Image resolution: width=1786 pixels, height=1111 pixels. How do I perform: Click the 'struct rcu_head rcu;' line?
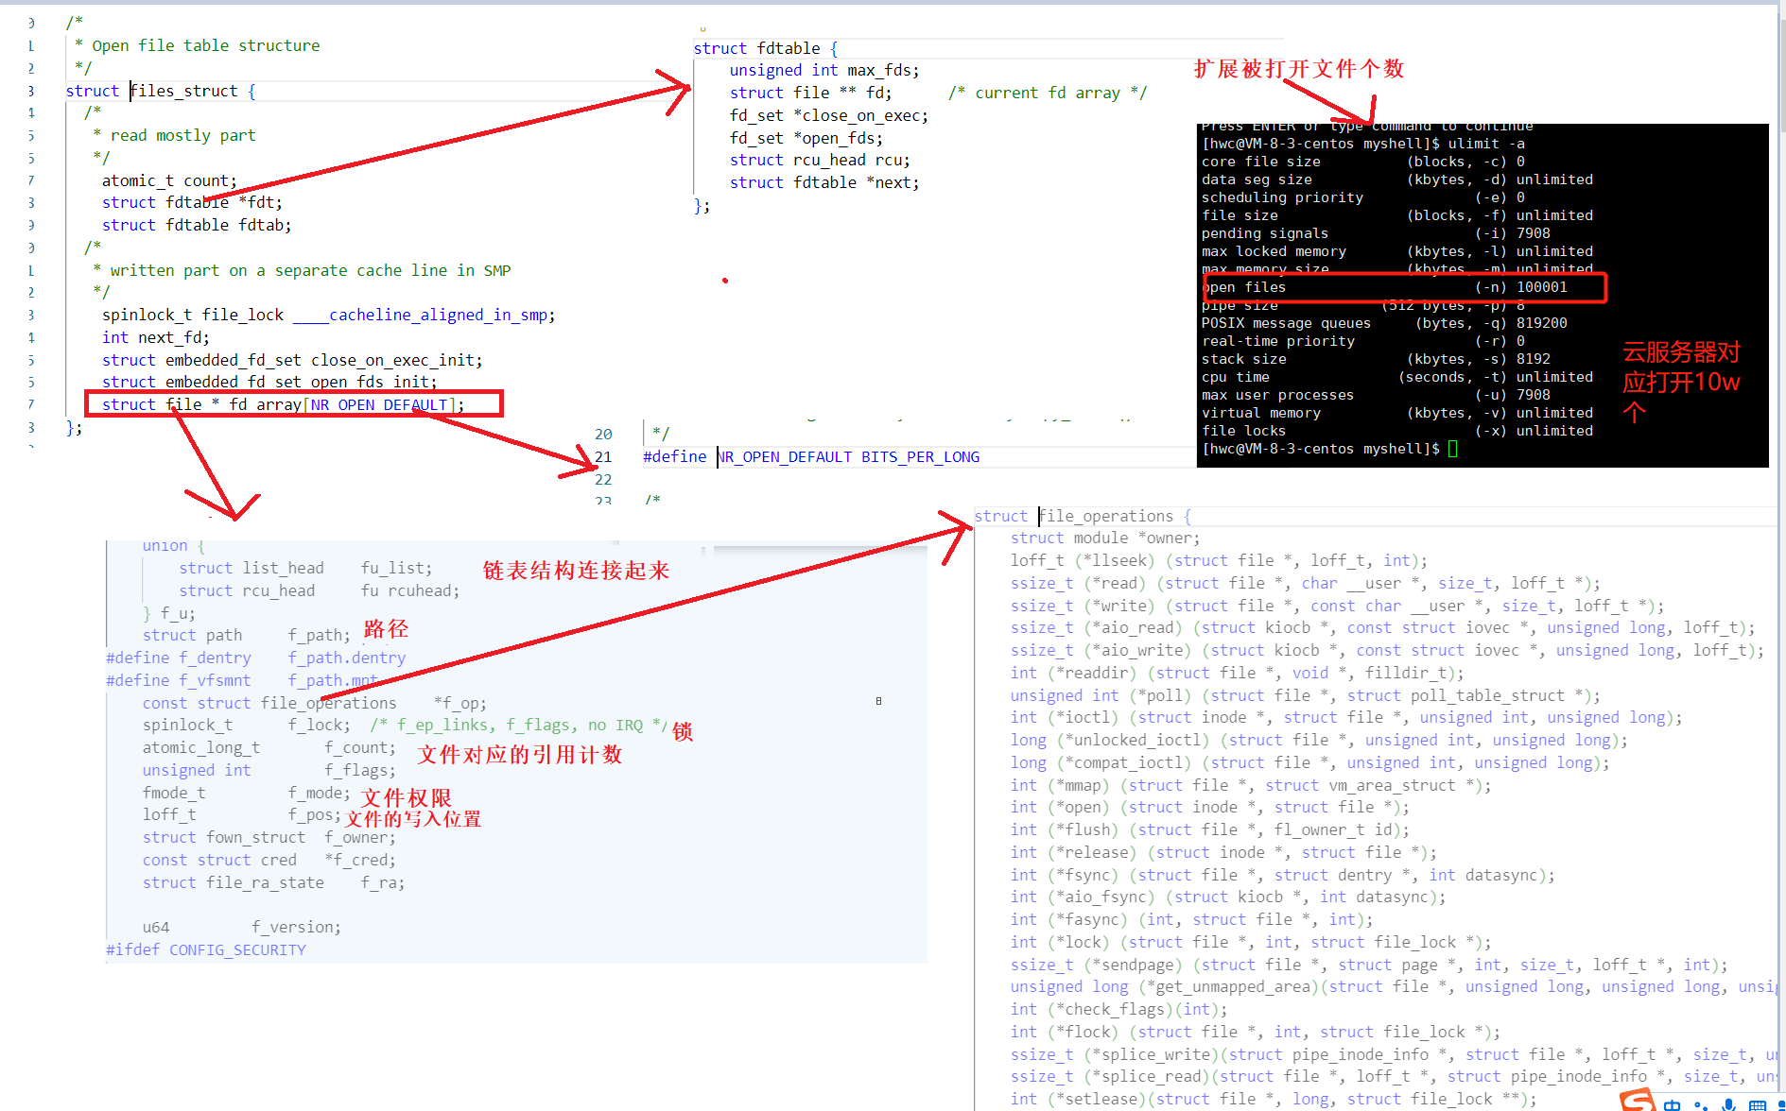click(820, 160)
